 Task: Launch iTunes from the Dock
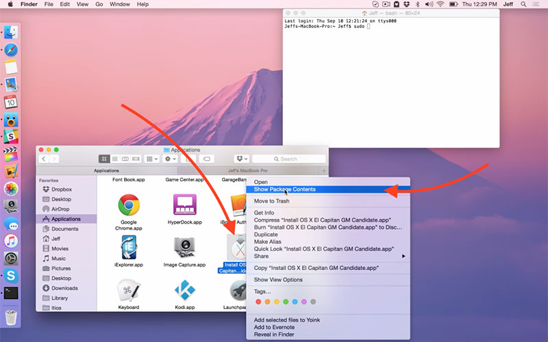click(11, 241)
